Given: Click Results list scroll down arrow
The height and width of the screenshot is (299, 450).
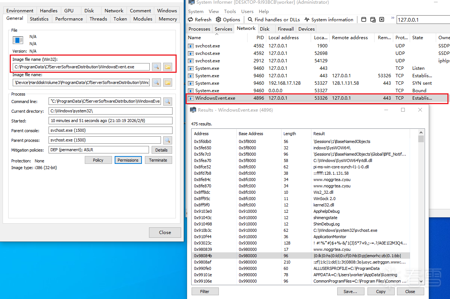Looking at the screenshot, I should pyautogui.click(x=421, y=281).
